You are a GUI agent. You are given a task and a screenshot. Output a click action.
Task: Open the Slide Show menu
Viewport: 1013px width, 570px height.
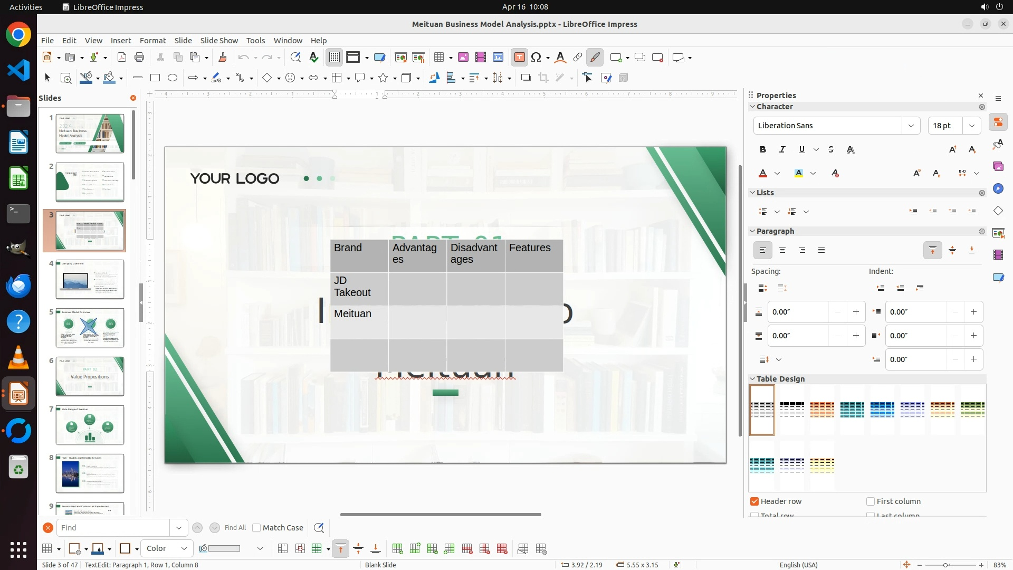(219, 40)
